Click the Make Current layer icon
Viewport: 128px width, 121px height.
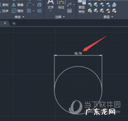click(x=114, y=5)
